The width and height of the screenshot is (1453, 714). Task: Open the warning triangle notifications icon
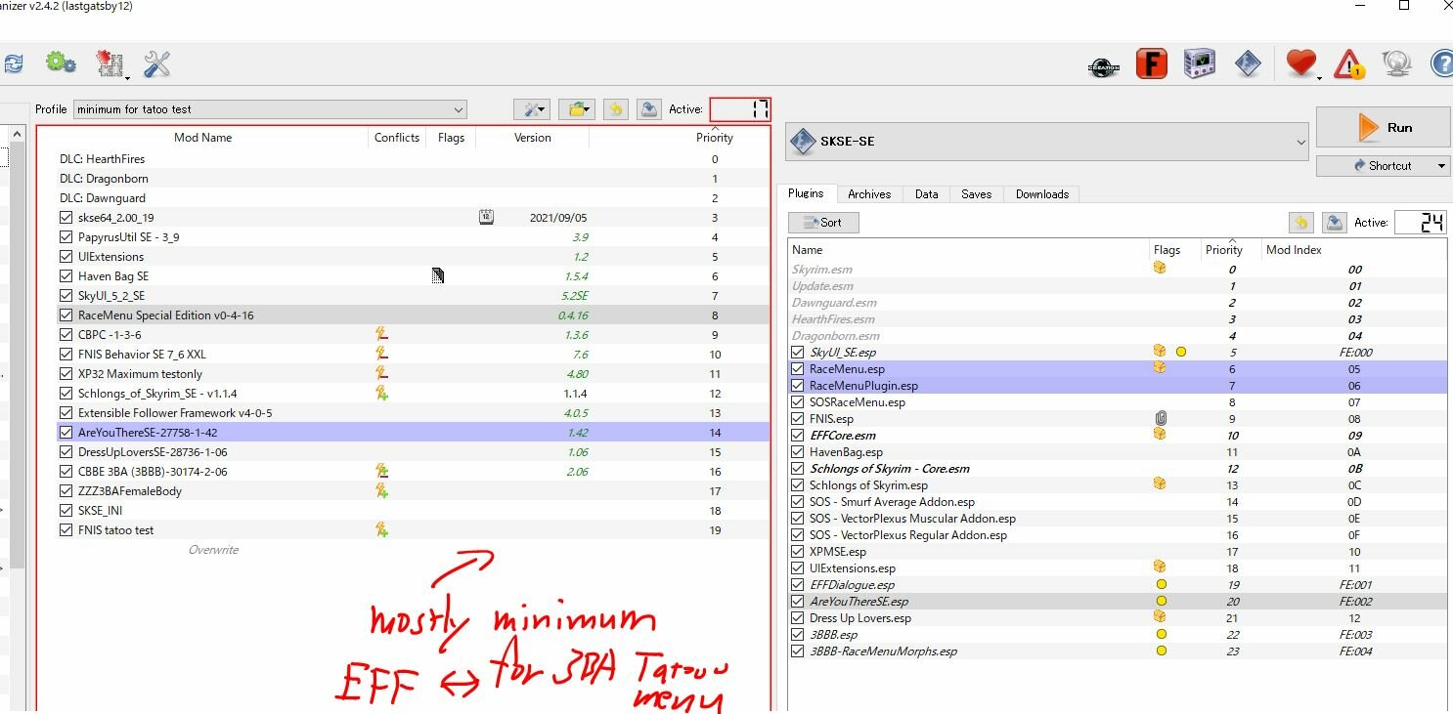click(1349, 64)
